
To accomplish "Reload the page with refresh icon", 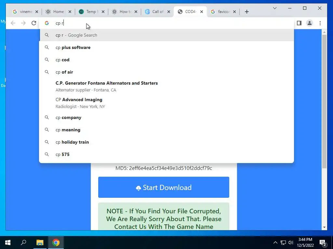I will [x=34, y=23].
